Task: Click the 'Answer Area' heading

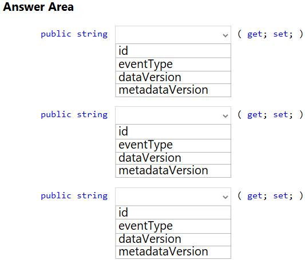Action: coord(38,7)
